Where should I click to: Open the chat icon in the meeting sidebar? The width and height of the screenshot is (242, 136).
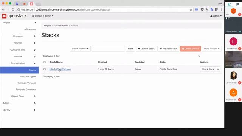[x=238, y=4]
